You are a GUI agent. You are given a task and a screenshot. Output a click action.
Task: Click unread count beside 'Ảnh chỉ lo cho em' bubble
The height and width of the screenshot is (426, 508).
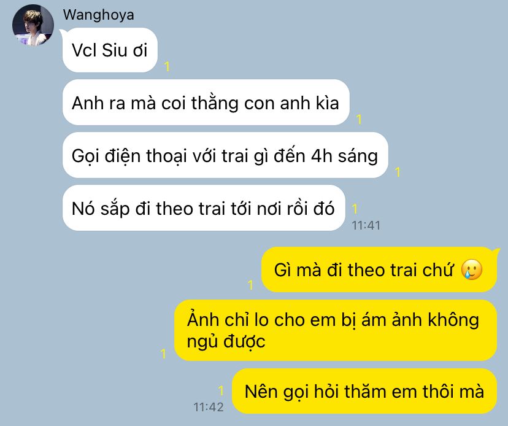(x=163, y=354)
